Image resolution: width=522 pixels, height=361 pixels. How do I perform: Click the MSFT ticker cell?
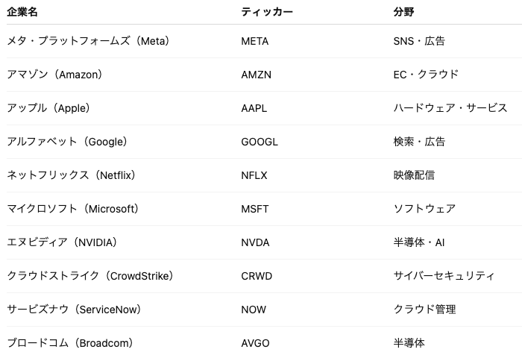(254, 209)
